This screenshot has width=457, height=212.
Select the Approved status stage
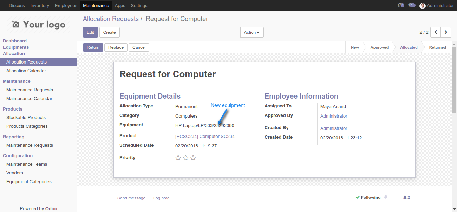point(379,47)
